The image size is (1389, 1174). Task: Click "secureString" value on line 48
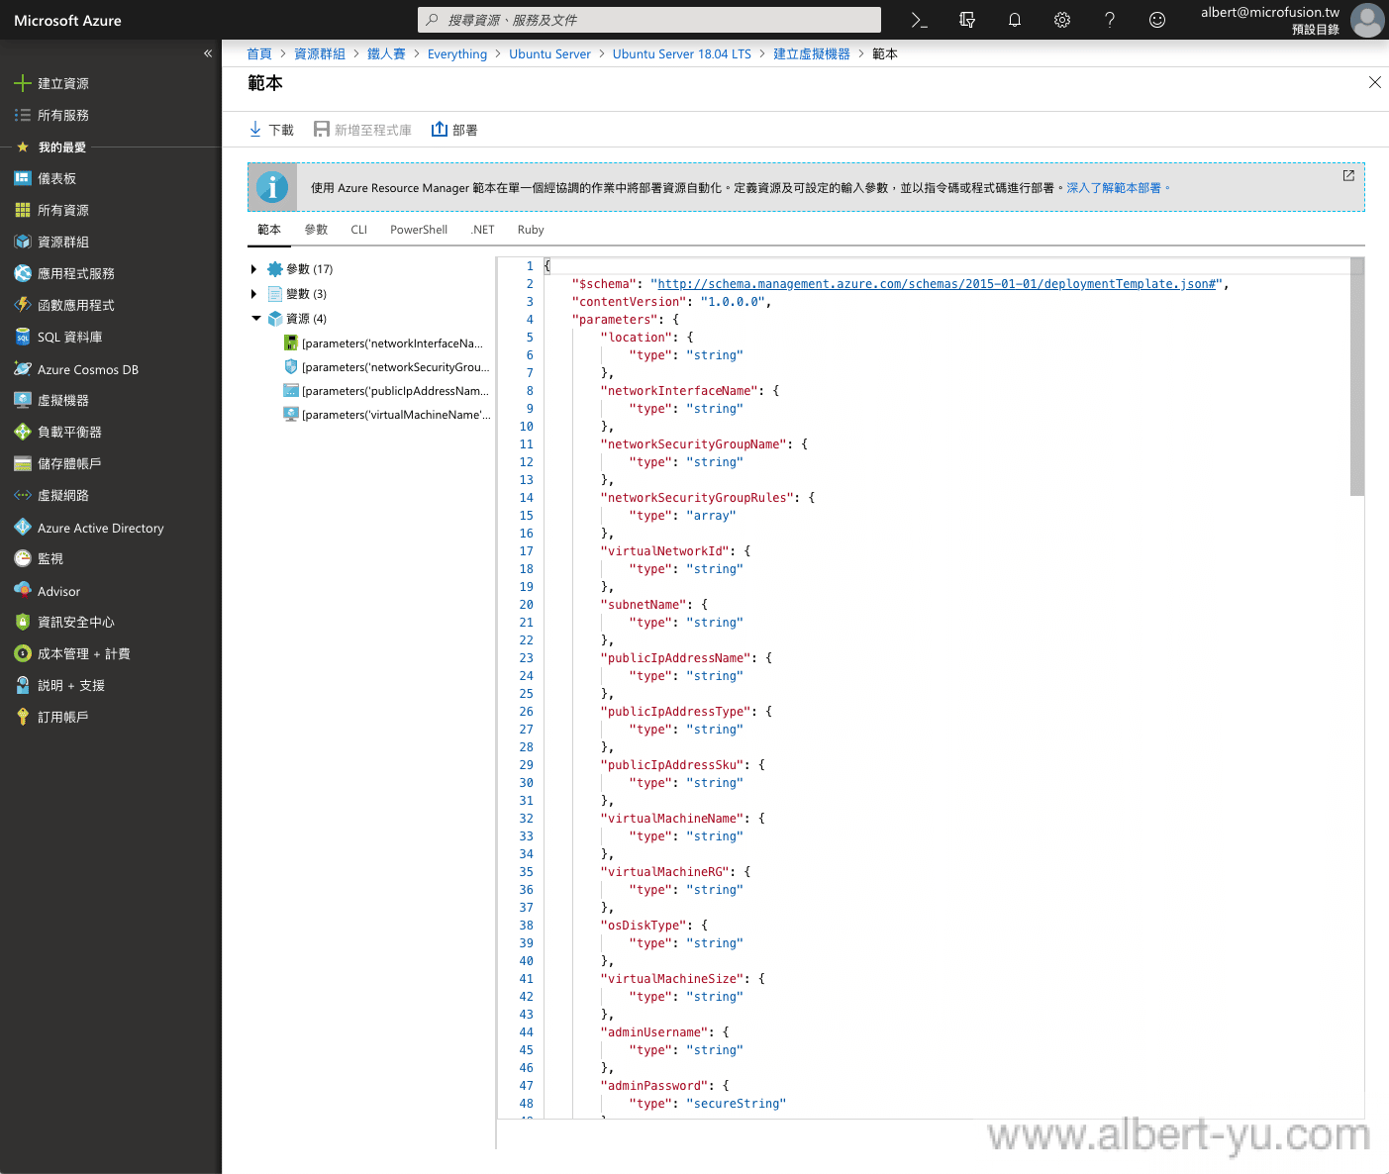(x=737, y=1104)
